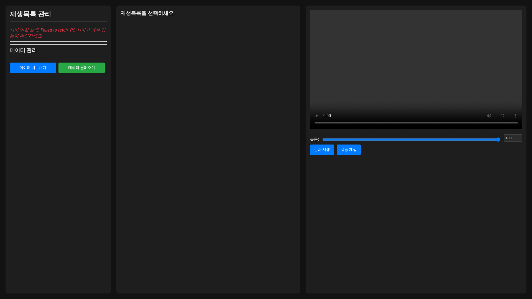Screen dimensions: 532x299
Task: Export data using 데이터 내보내기 button
Action: pyautogui.click(x=33, y=68)
